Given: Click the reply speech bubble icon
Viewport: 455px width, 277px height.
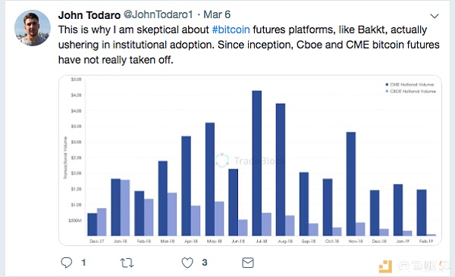Looking at the screenshot, I should pyautogui.click(x=67, y=263).
